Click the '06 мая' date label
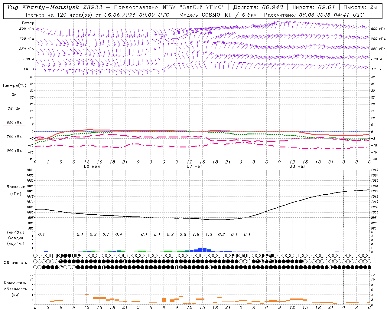Screen dimensions: 387x310 [92, 167]
